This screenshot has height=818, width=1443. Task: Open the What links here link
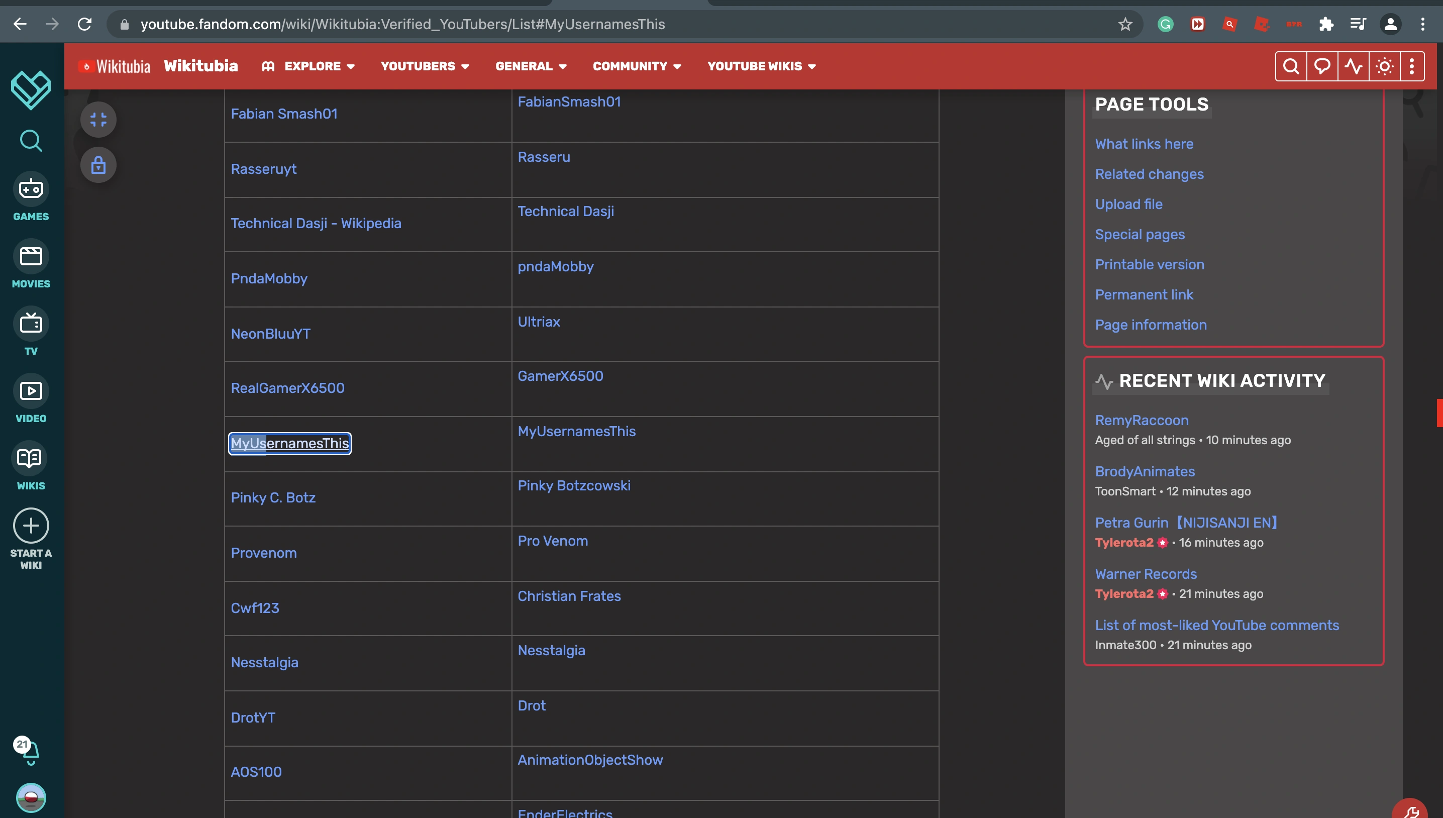pyautogui.click(x=1144, y=144)
